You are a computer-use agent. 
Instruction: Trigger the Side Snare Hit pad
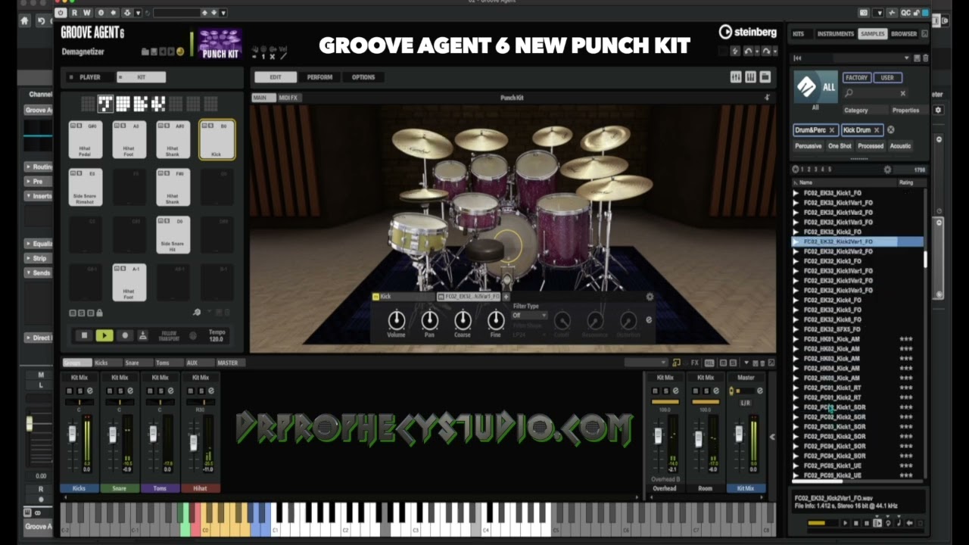coord(173,235)
